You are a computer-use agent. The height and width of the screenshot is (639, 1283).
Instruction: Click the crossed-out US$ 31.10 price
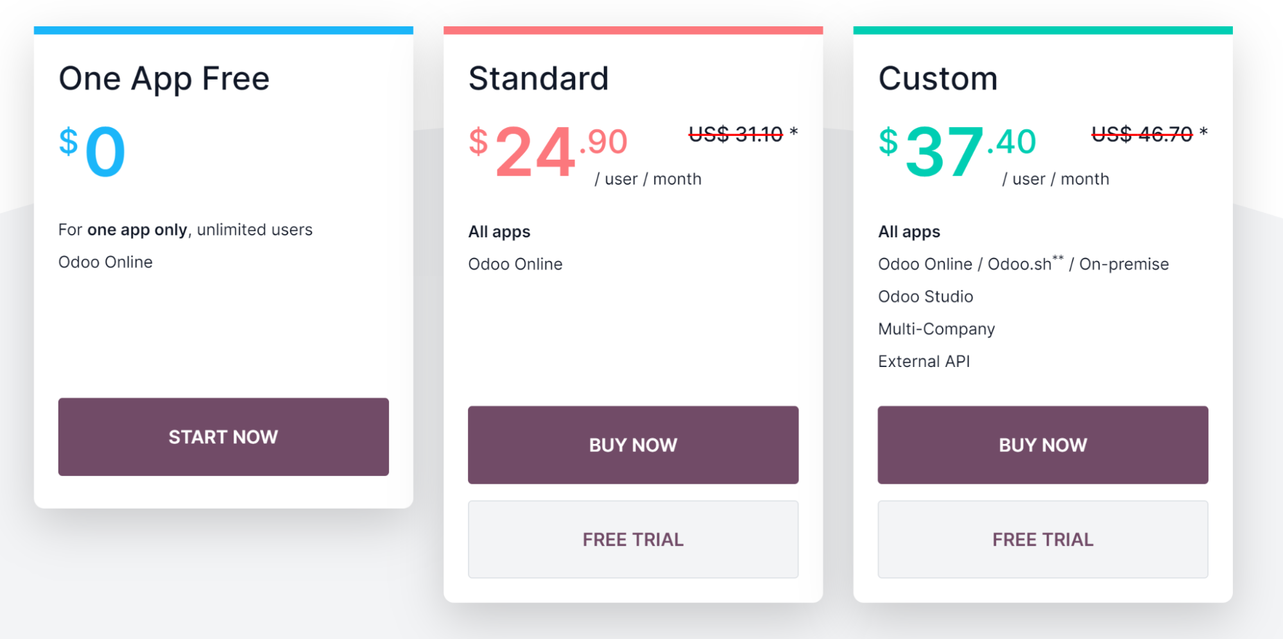(736, 133)
